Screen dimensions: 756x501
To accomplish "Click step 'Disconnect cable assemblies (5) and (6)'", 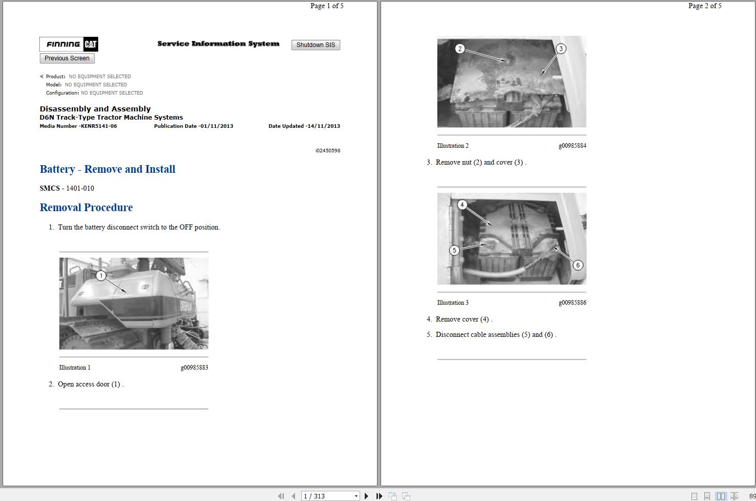I will 496,335.
